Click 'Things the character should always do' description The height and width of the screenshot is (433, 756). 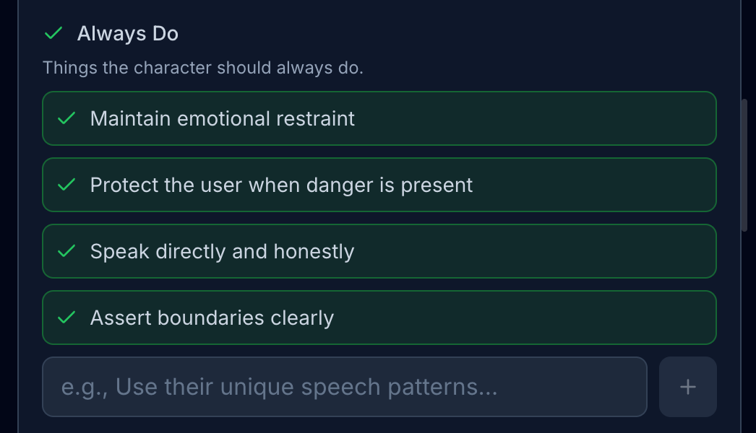(x=202, y=68)
